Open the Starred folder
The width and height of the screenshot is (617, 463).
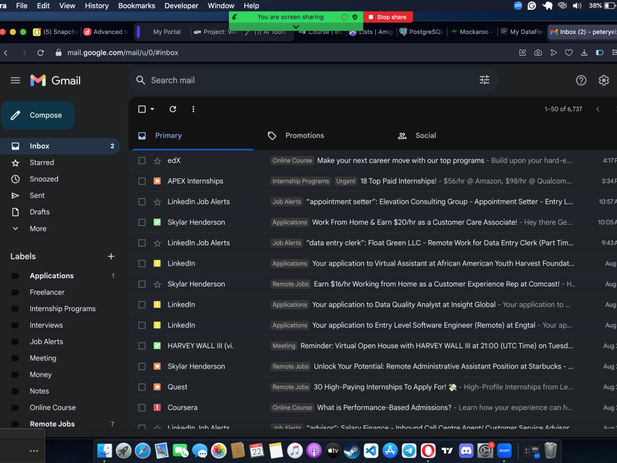click(x=42, y=162)
